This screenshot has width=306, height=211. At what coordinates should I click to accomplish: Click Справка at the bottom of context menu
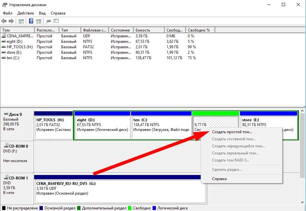[219, 179]
